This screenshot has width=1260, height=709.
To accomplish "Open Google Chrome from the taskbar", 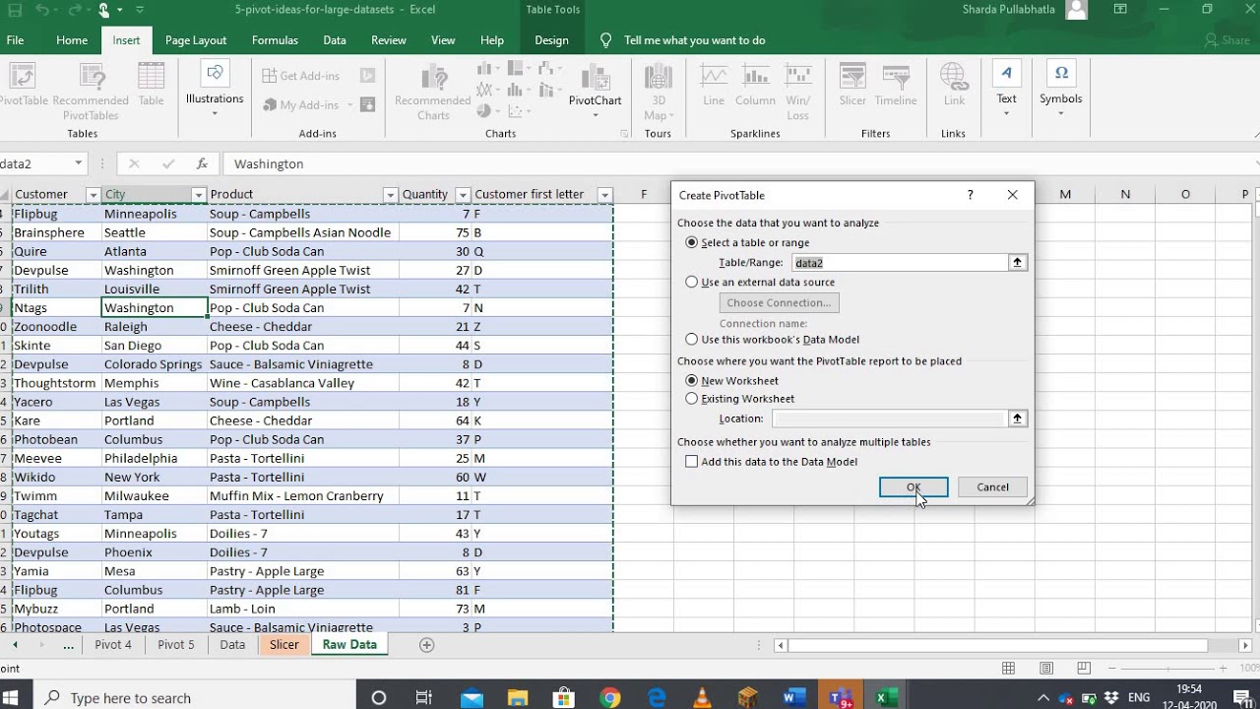I will point(610,698).
